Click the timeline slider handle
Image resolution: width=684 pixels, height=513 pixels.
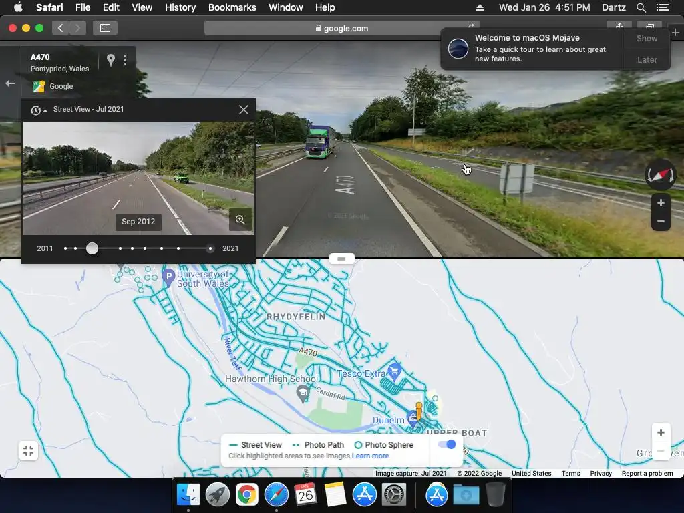coord(92,248)
